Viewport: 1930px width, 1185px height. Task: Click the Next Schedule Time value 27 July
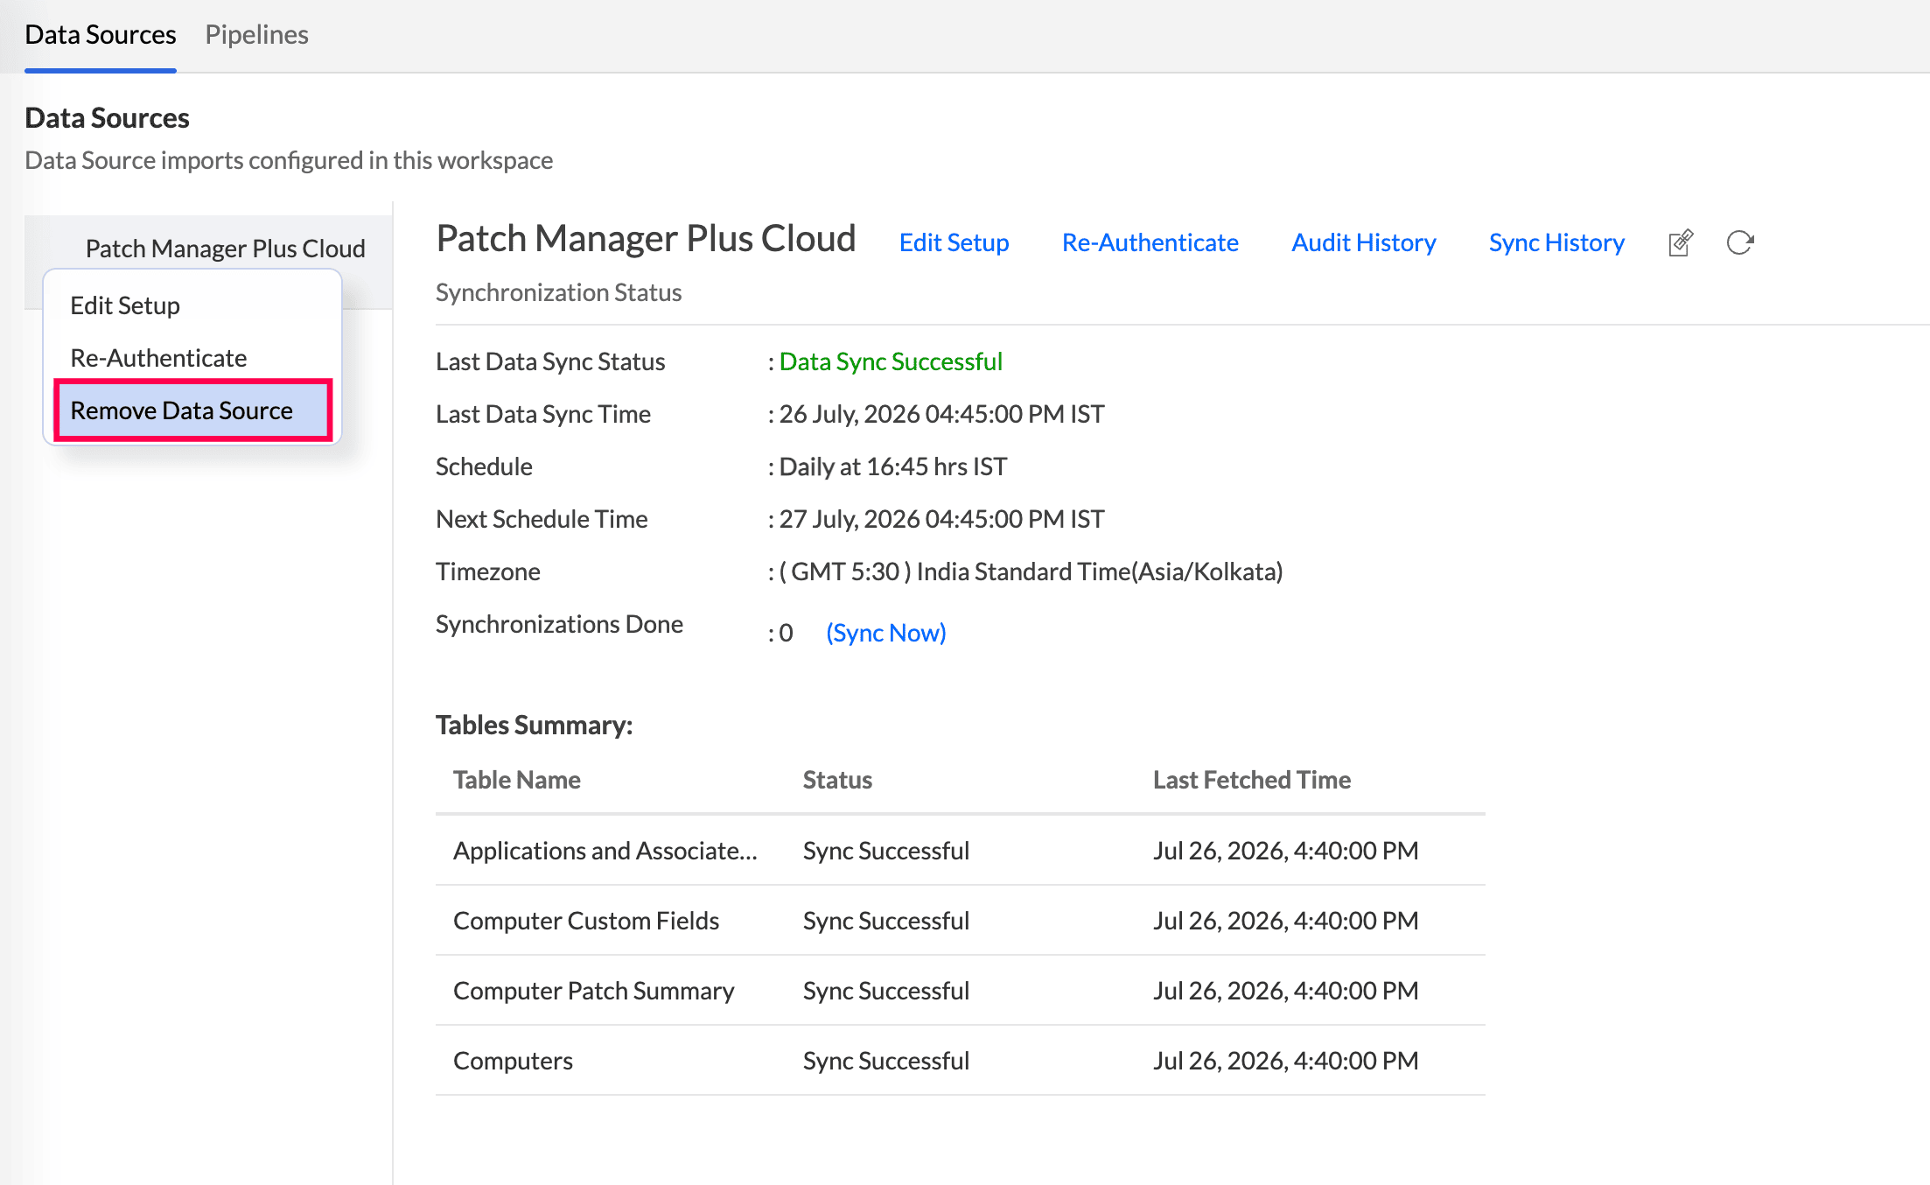(x=941, y=519)
